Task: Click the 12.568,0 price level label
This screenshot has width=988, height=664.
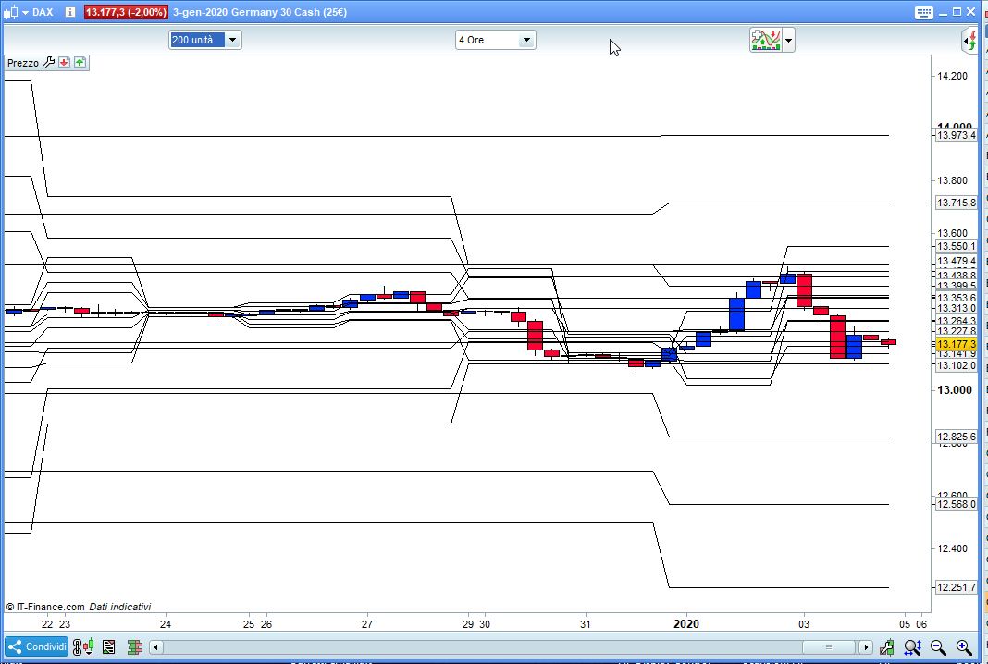Action: pos(956,503)
